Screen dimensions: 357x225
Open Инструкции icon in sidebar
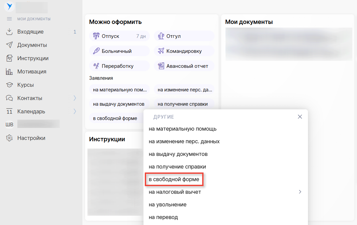9,58
